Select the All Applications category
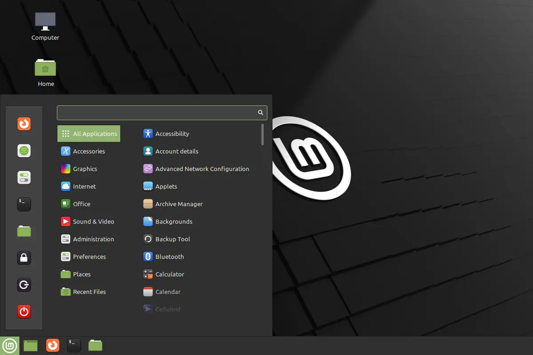This screenshot has height=355, width=533. tap(89, 134)
